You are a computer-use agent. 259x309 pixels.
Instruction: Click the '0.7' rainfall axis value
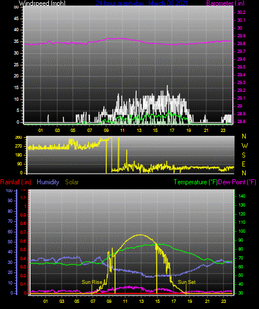click(23, 232)
